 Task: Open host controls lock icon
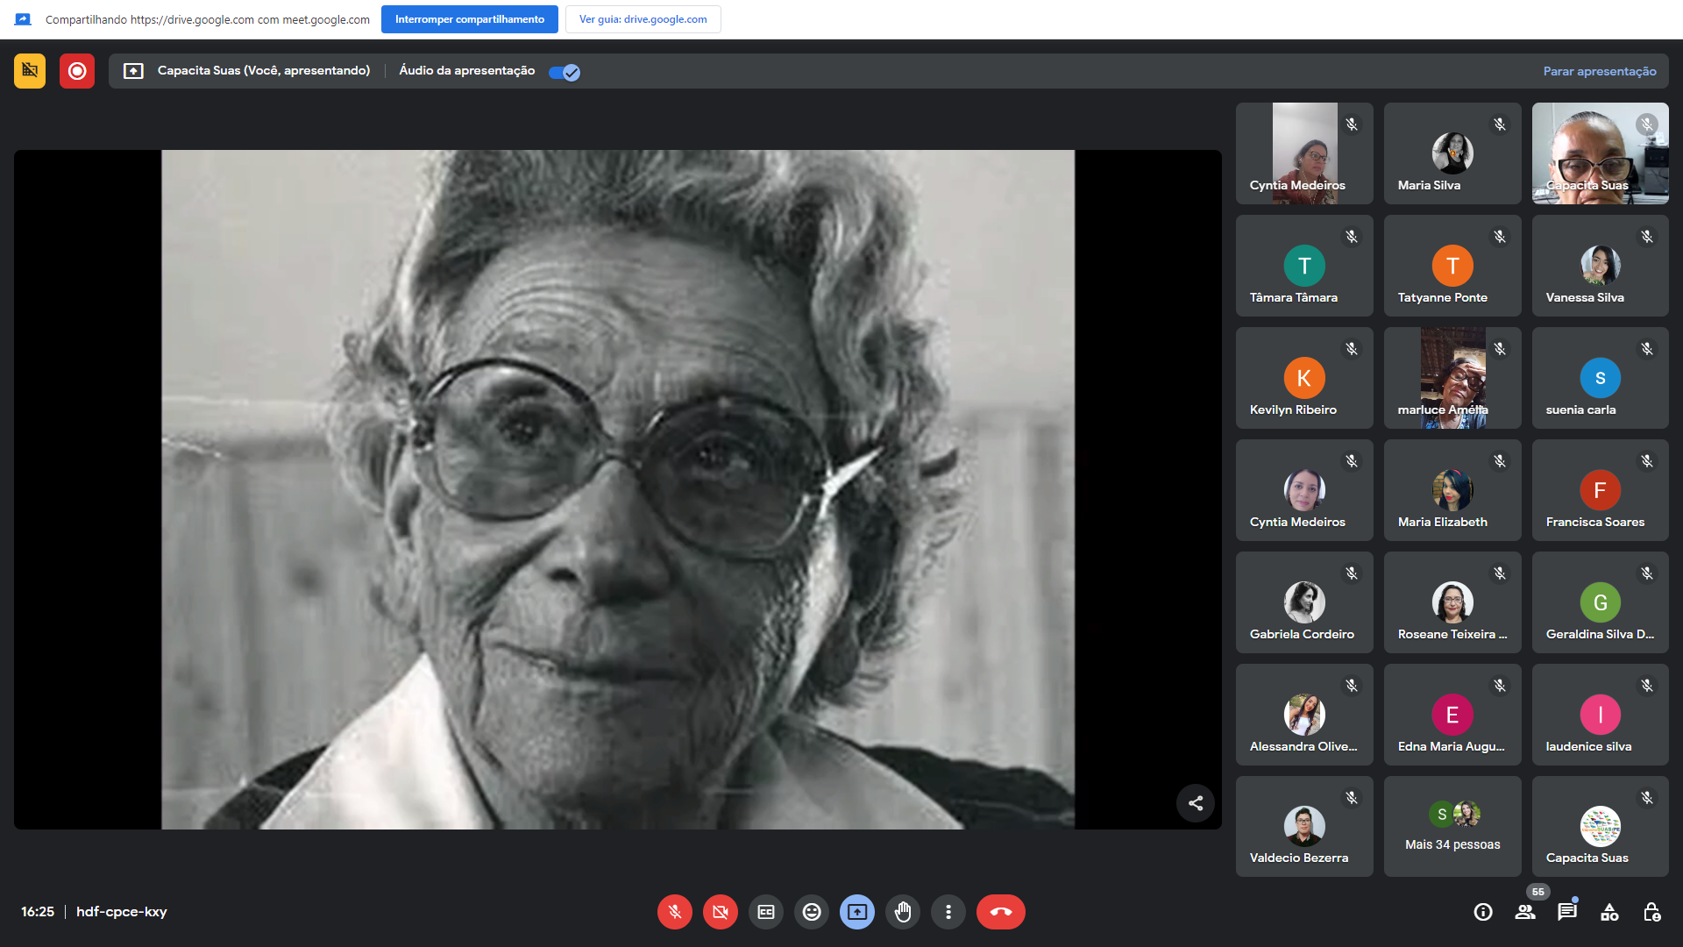pos(1651,912)
